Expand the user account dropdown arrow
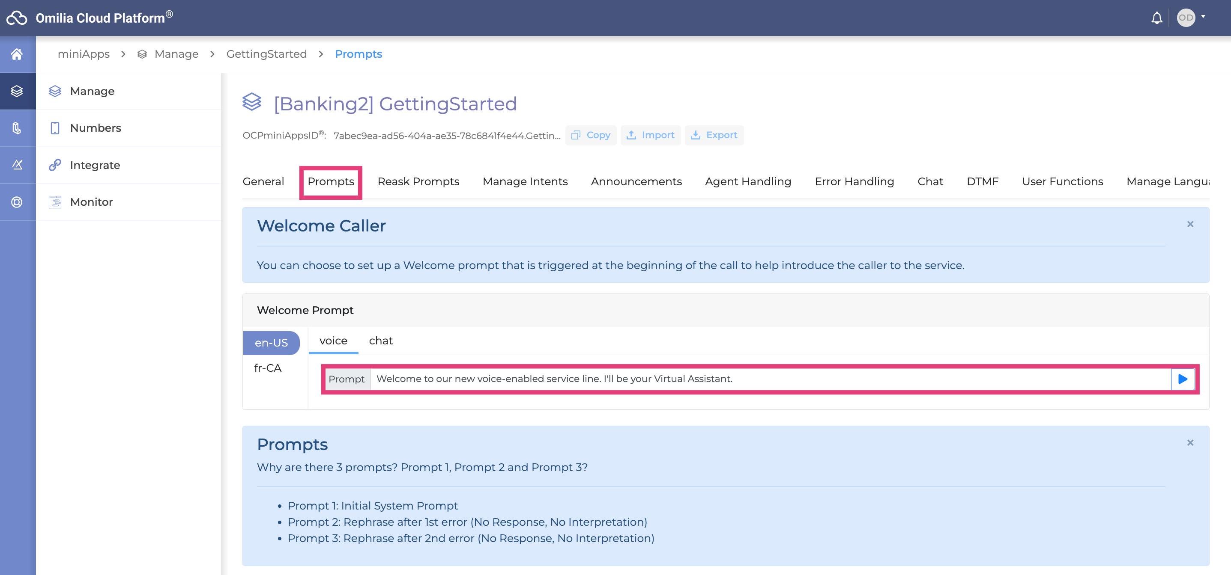The height and width of the screenshot is (575, 1231). pos(1203,17)
